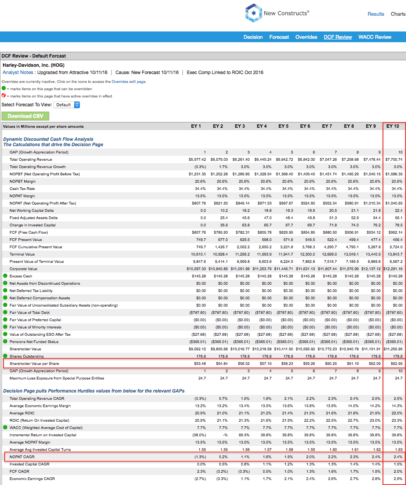
Task: Click the Shareholder Value per Share label
Action: click(x=34, y=364)
